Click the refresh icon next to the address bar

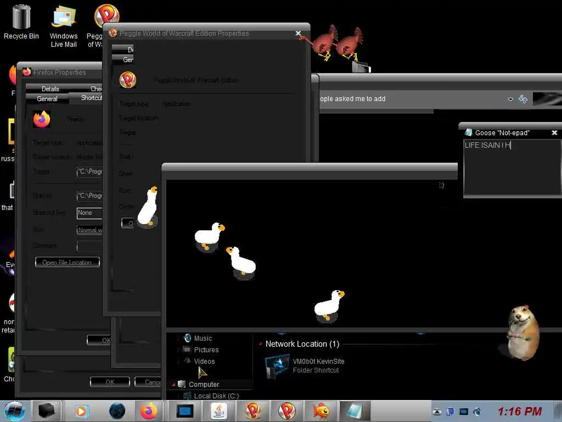[x=523, y=99]
